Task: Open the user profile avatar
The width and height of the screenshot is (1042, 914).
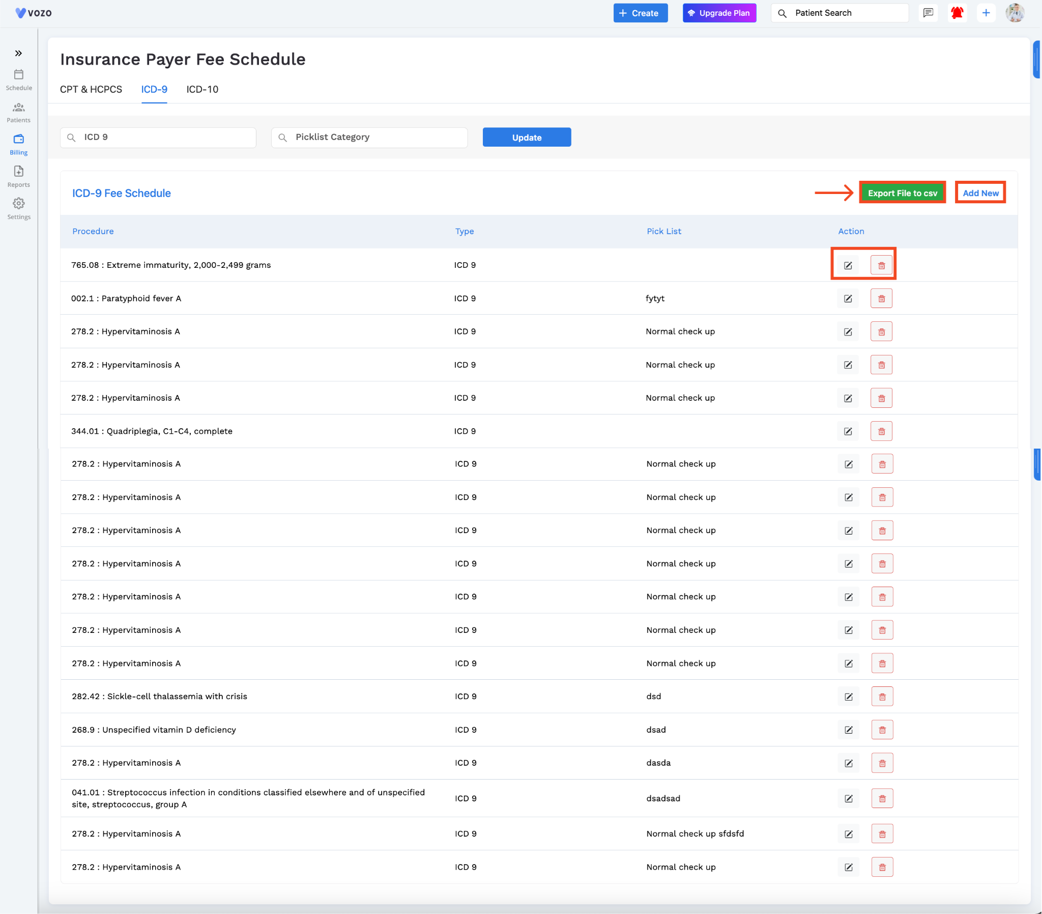Action: click(x=1015, y=13)
